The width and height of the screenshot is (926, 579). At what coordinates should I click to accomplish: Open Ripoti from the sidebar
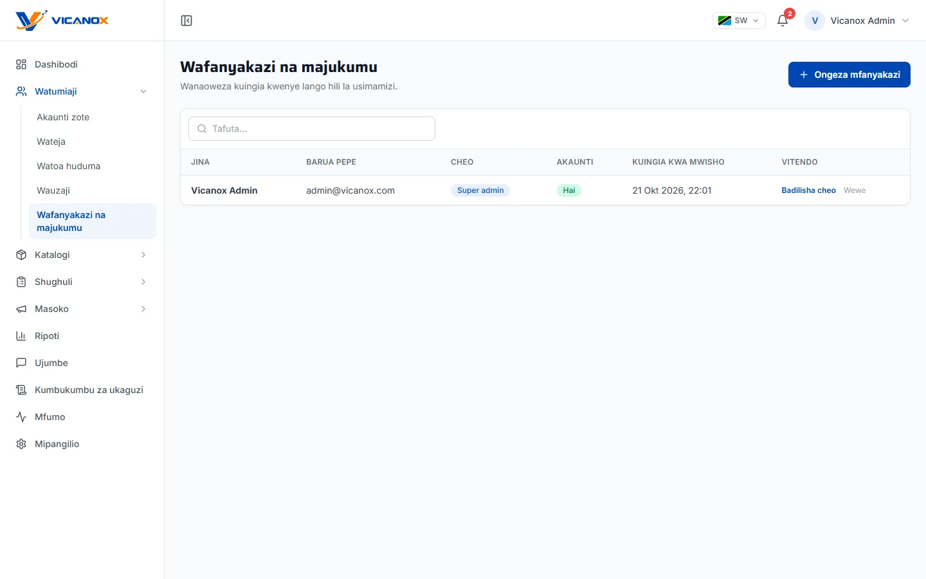pyautogui.click(x=82, y=336)
